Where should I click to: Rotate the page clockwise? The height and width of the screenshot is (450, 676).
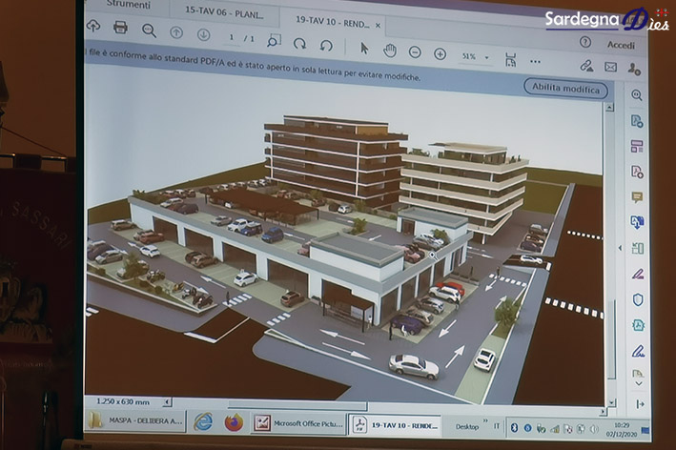pos(299,44)
